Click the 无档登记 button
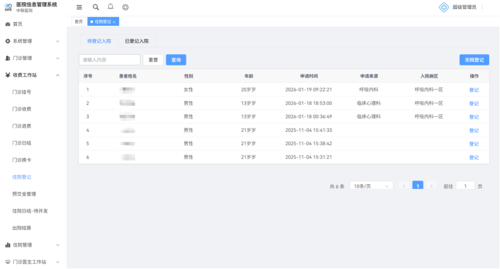The width and height of the screenshot is (500, 269). [474, 60]
